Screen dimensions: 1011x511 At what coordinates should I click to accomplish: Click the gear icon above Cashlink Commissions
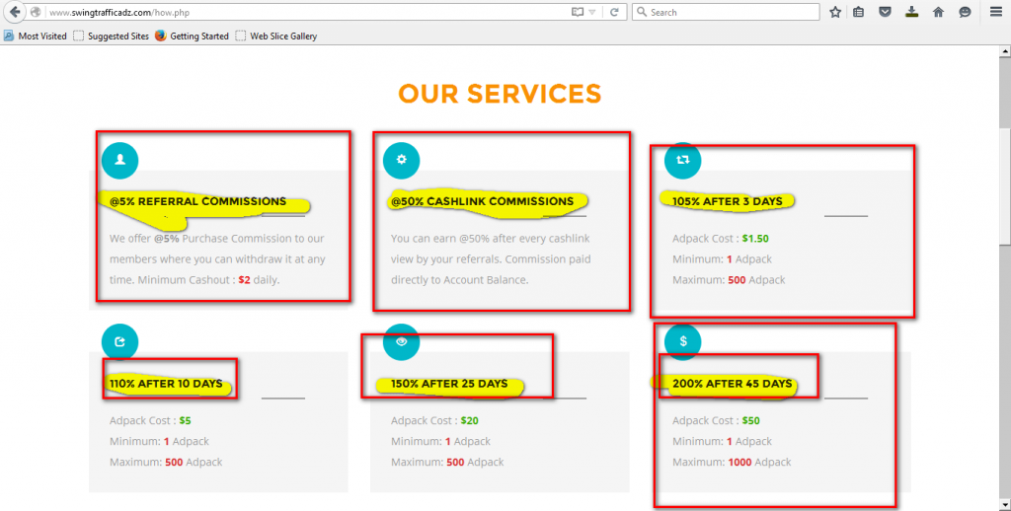(401, 159)
